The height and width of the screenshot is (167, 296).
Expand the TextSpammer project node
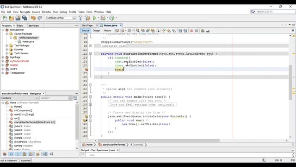(3, 73)
